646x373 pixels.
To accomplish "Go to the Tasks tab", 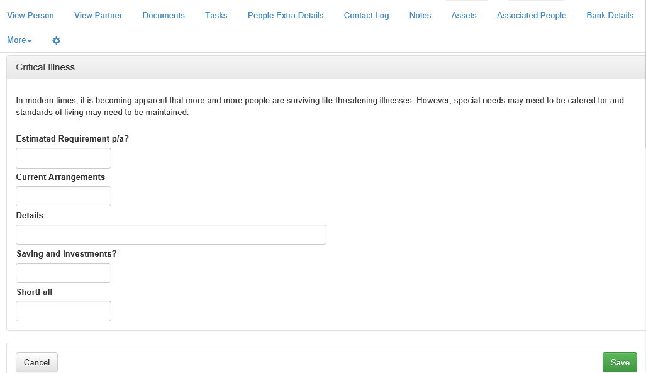I will (x=216, y=15).
